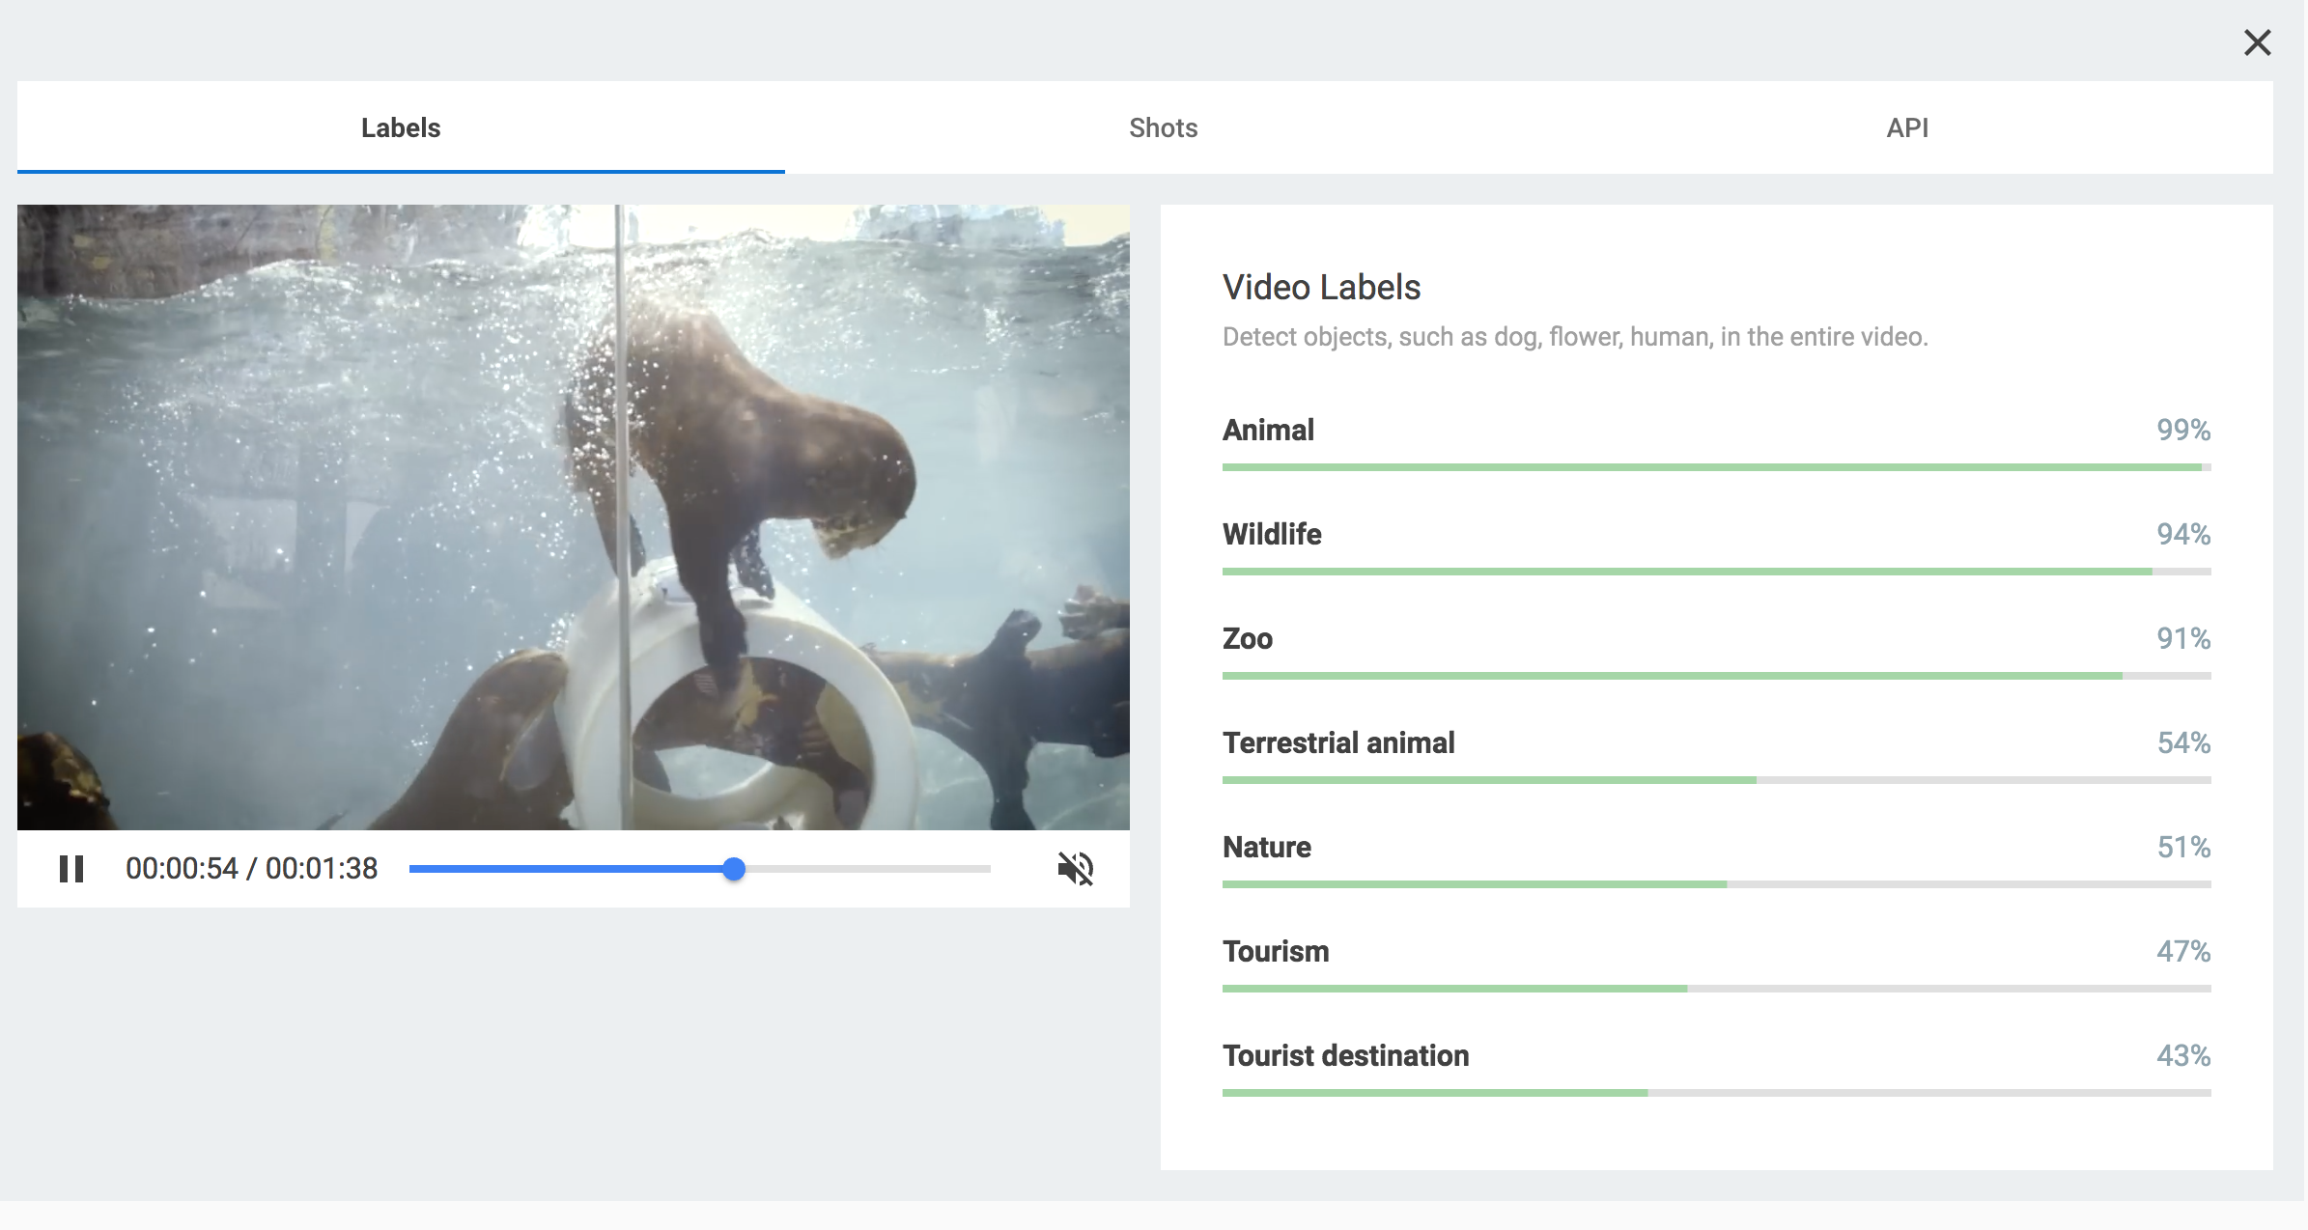The image size is (2308, 1230).
Task: Click the otter video frame
Action: [x=574, y=517]
